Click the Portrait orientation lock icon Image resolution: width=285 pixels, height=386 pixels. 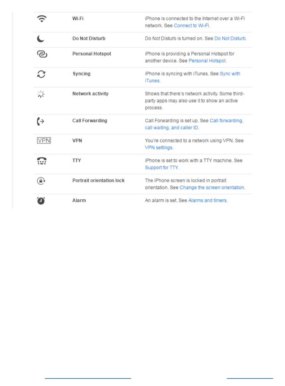(41, 181)
